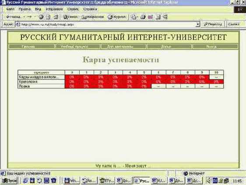Stop page loading with Stop icon
The height and width of the screenshot is (185, 246).
click(41, 17)
